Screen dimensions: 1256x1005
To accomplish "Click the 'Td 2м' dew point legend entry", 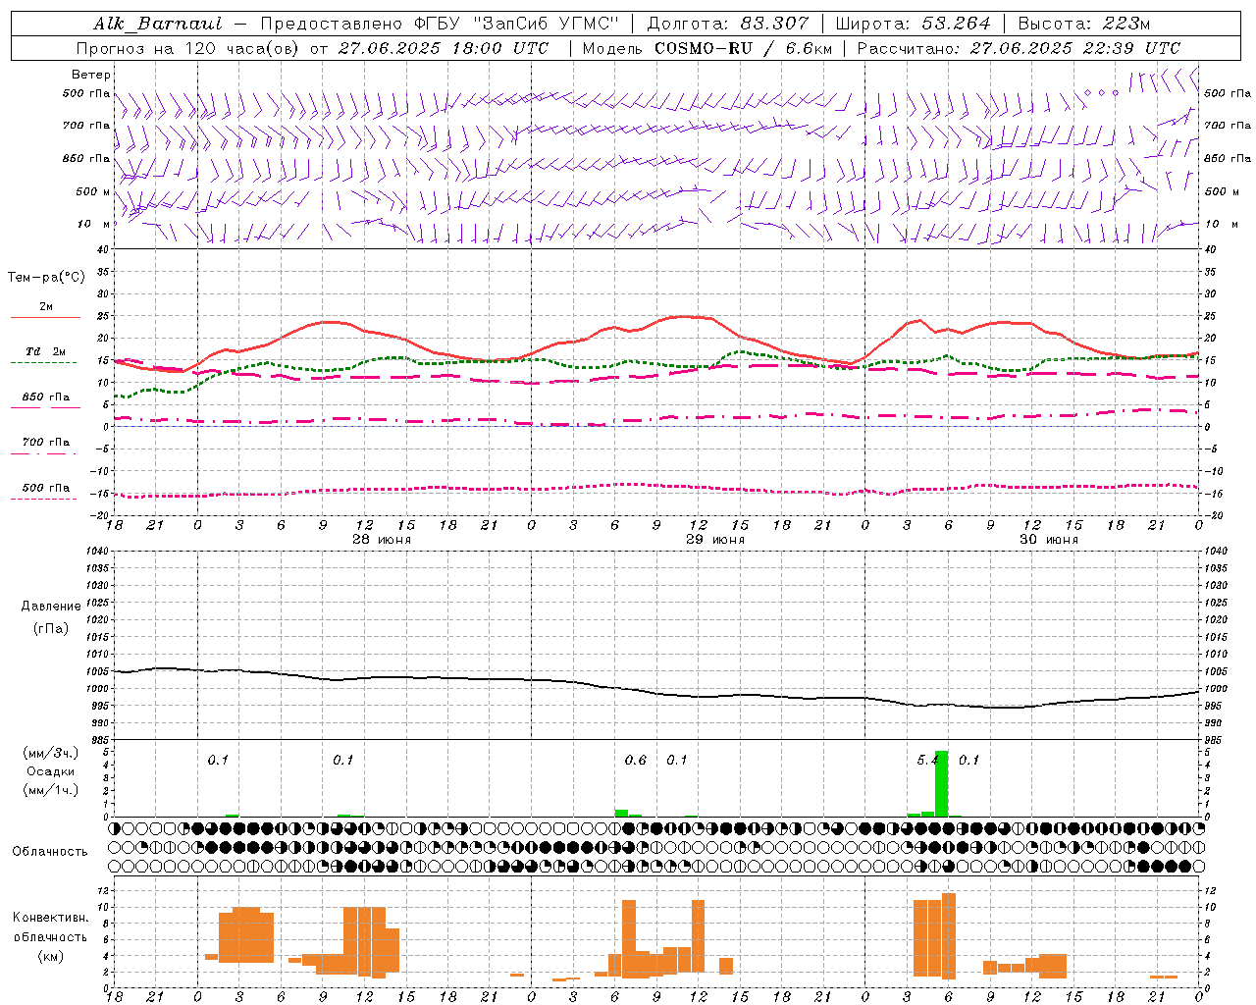I will point(46,351).
